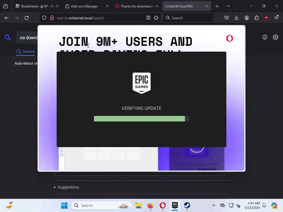Expand the list all tabs chevron

click(x=228, y=6)
